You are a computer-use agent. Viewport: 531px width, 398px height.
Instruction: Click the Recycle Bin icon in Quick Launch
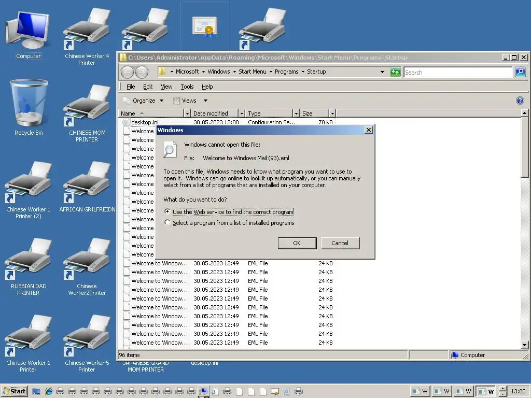(286, 392)
